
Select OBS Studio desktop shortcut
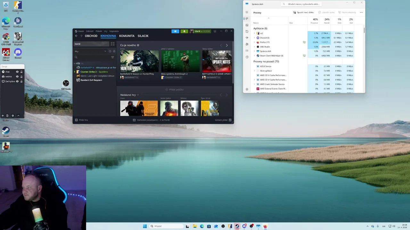[66, 85]
